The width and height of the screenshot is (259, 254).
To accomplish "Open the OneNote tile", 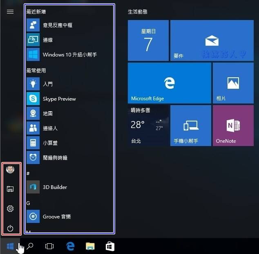I will 233,126.
